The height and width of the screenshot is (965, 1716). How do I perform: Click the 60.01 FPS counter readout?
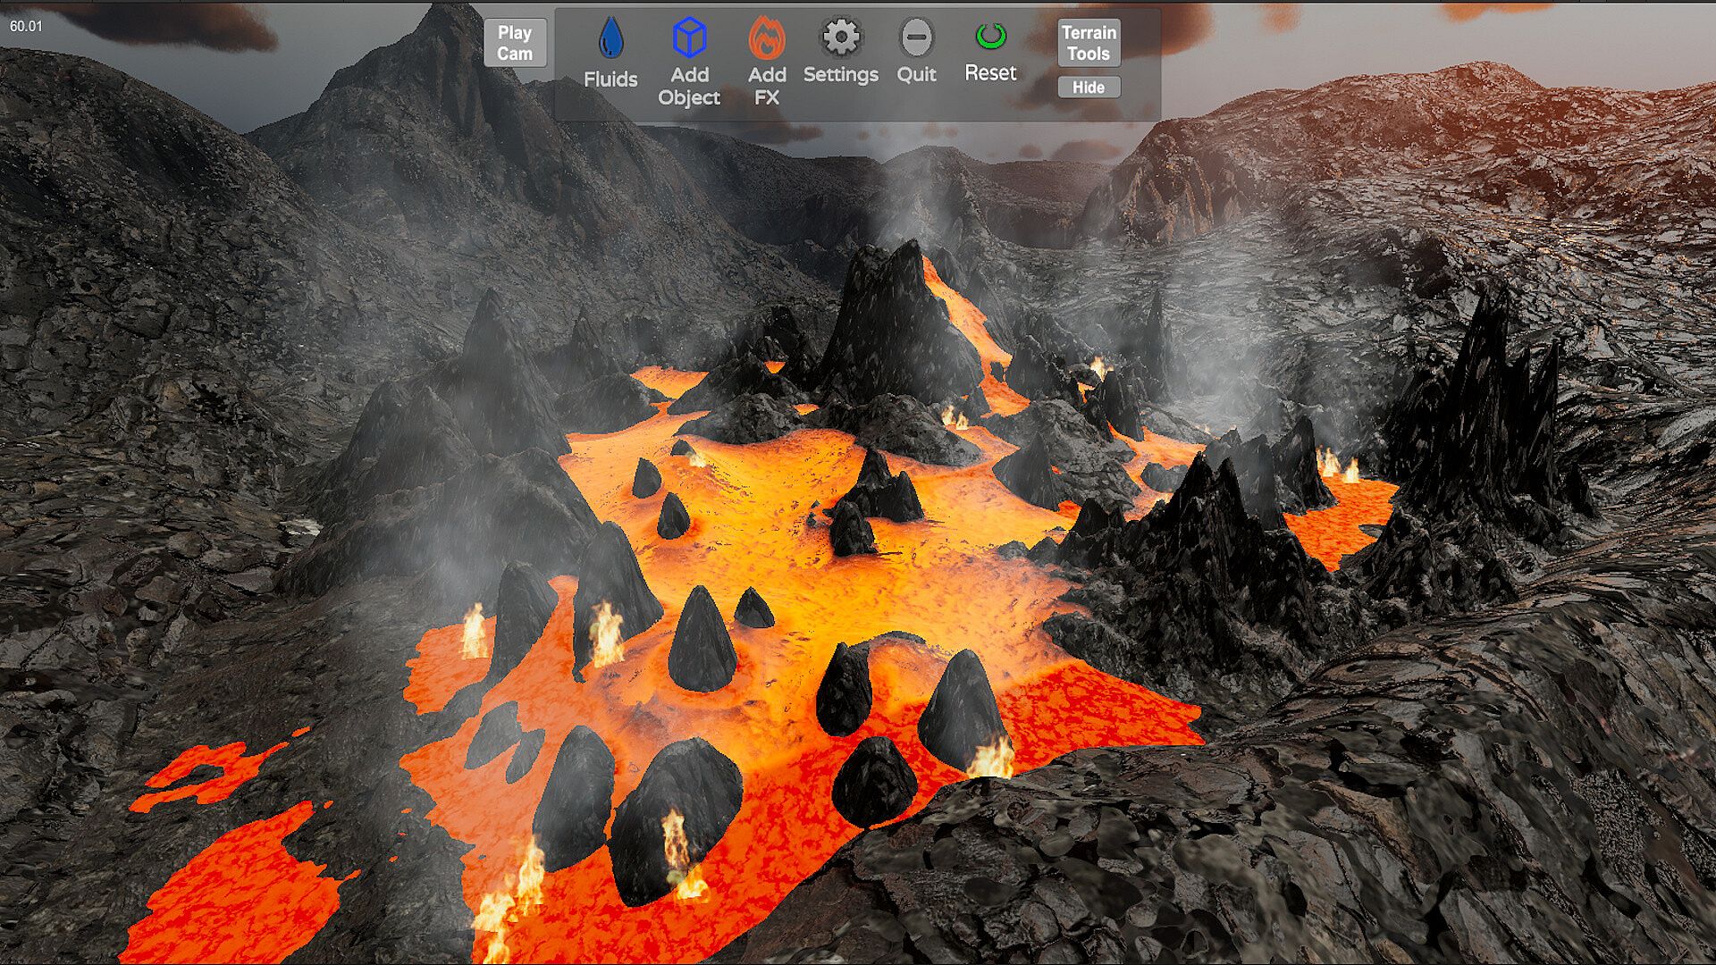click(x=26, y=26)
